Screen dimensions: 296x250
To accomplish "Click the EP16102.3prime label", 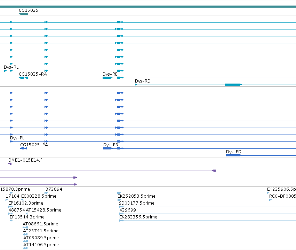I will tap(26, 203).
